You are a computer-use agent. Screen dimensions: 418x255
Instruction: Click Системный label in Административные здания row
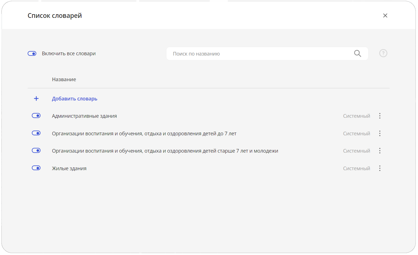click(357, 116)
